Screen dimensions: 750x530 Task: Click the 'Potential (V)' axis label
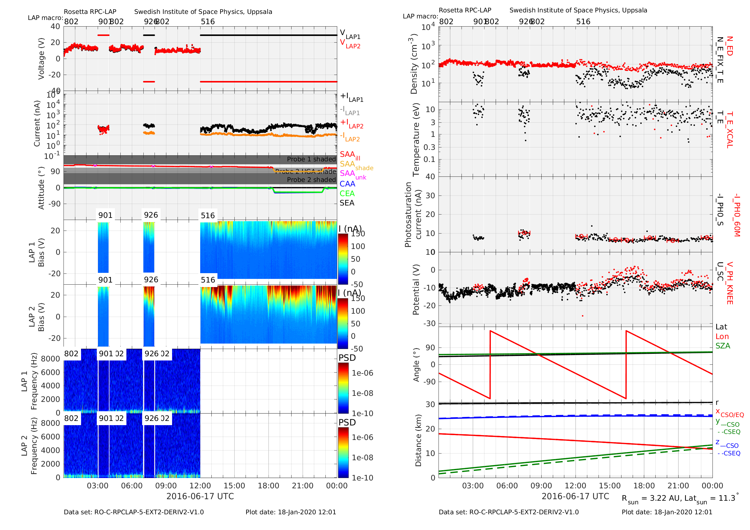416,290
